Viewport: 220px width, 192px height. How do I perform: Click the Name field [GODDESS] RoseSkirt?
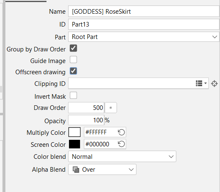[144, 11]
